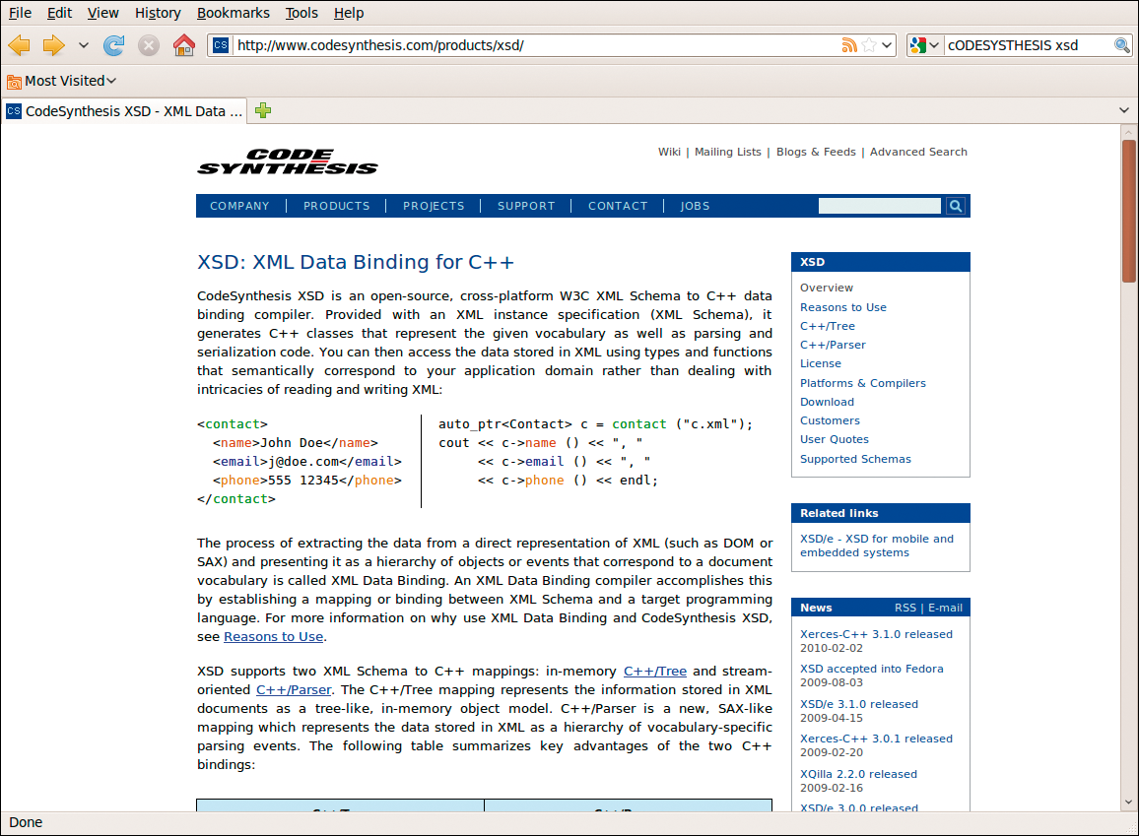Viewport: 1139px width, 836px height.
Task: Open the Edit menu
Action: tap(59, 13)
